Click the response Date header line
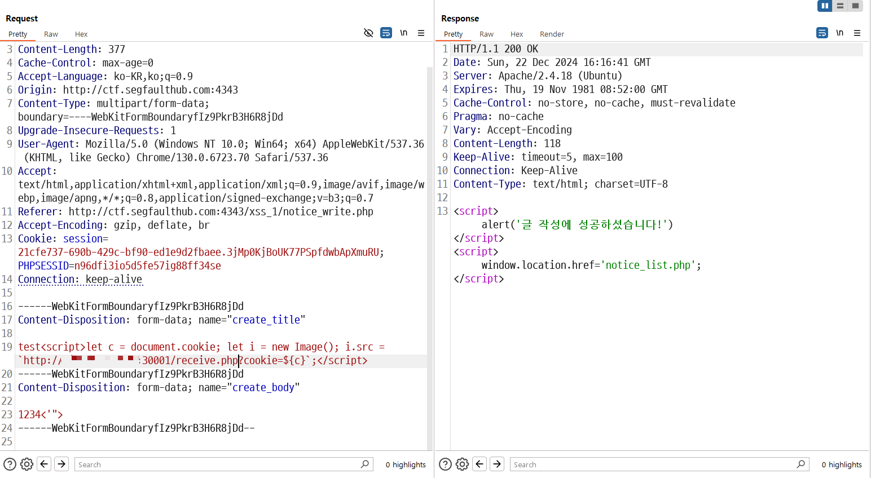 click(x=552, y=63)
